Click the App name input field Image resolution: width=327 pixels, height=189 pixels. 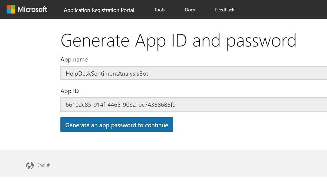click(x=210, y=73)
